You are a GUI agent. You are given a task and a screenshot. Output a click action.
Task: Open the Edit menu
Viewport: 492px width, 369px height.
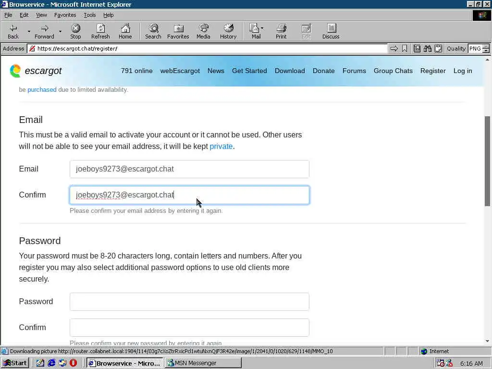(24, 15)
